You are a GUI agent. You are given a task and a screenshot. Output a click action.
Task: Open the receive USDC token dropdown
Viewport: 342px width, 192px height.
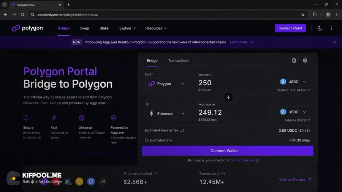[x=293, y=112]
